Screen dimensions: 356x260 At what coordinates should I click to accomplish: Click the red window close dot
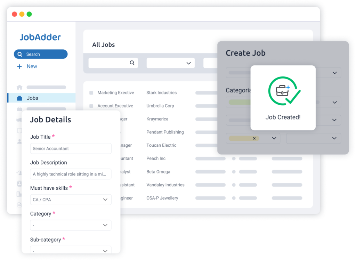(x=14, y=14)
